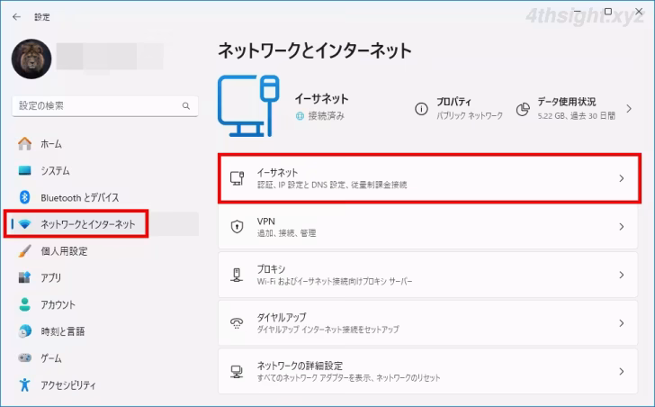Screen dimensions: 655x407
Task: Click the ホーム house icon
Action: click(x=24, y=144)
